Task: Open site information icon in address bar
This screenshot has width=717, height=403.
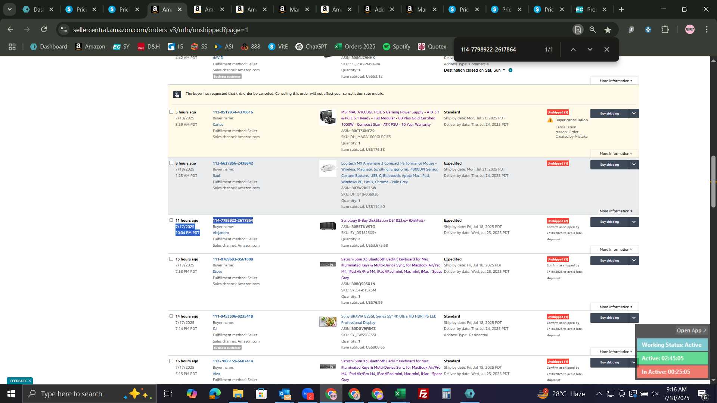Action: pos(64,29)
